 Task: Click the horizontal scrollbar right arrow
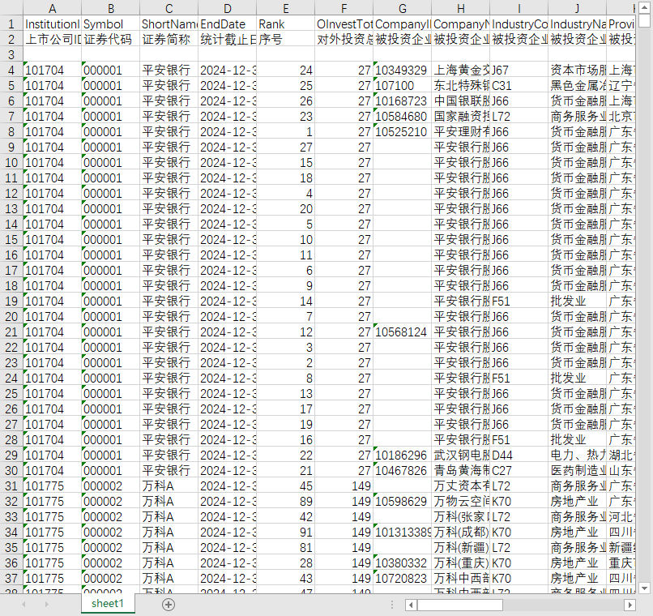[x=630, y=605]
